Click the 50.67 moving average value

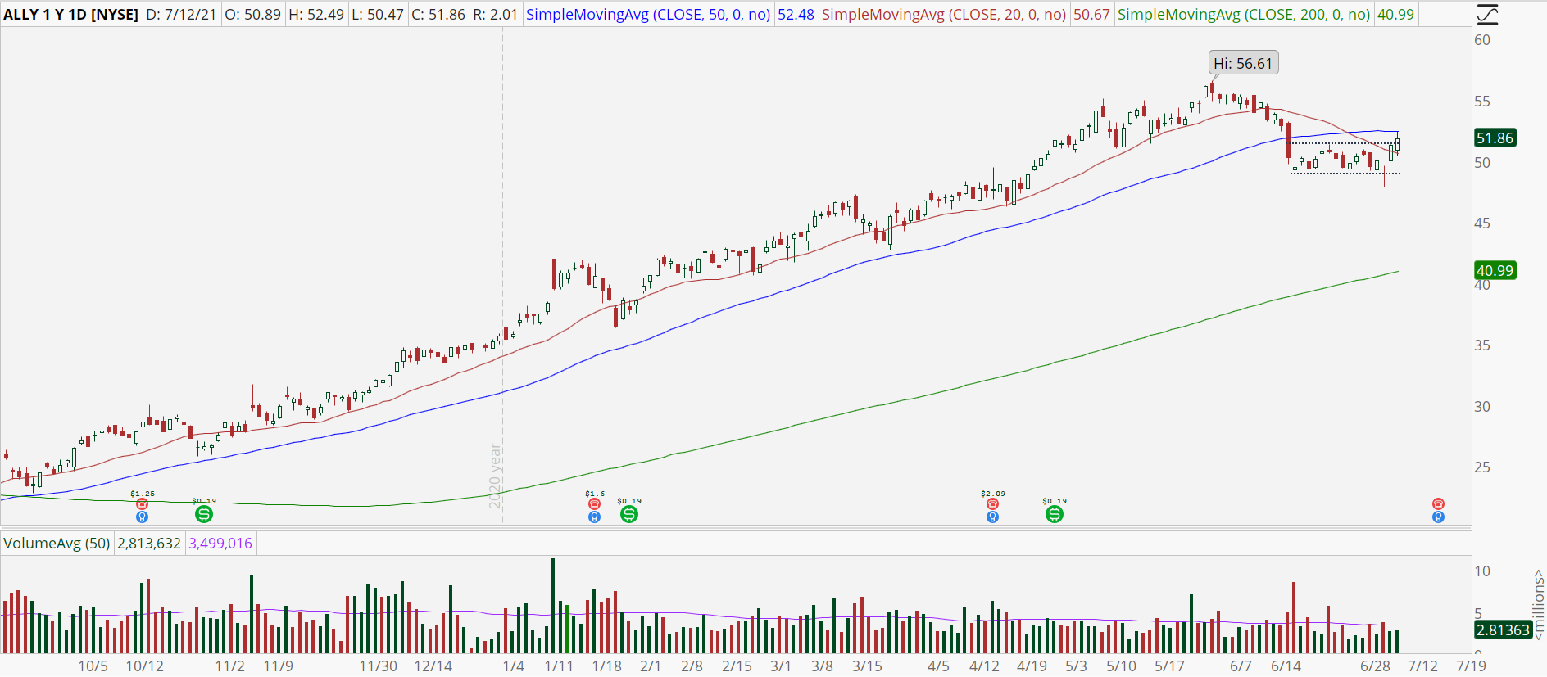click(1092, 15)
